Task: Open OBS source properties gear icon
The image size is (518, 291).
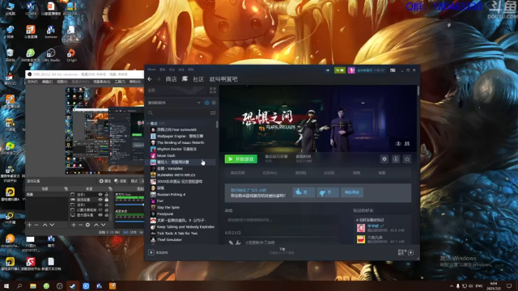Action: coord(87,225)
